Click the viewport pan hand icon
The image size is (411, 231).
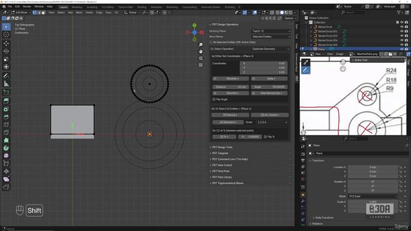[200, 51]
